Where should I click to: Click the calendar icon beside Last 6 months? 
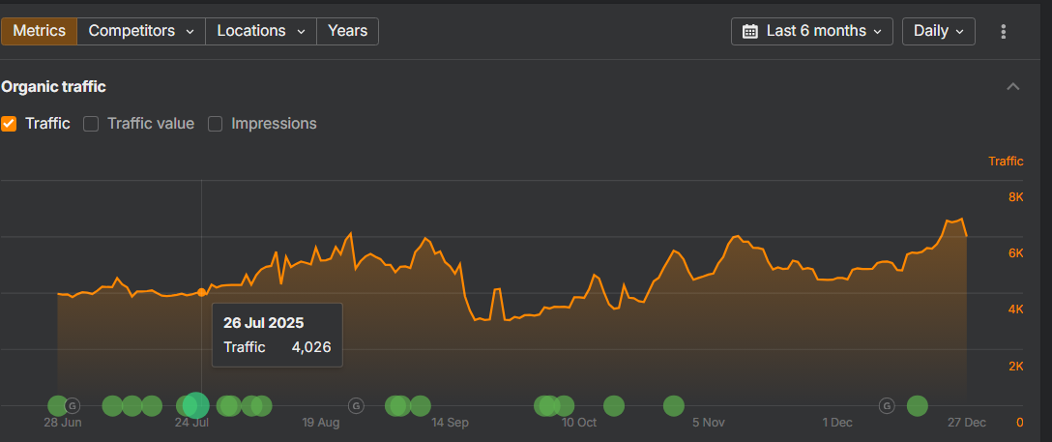point(750,32)
